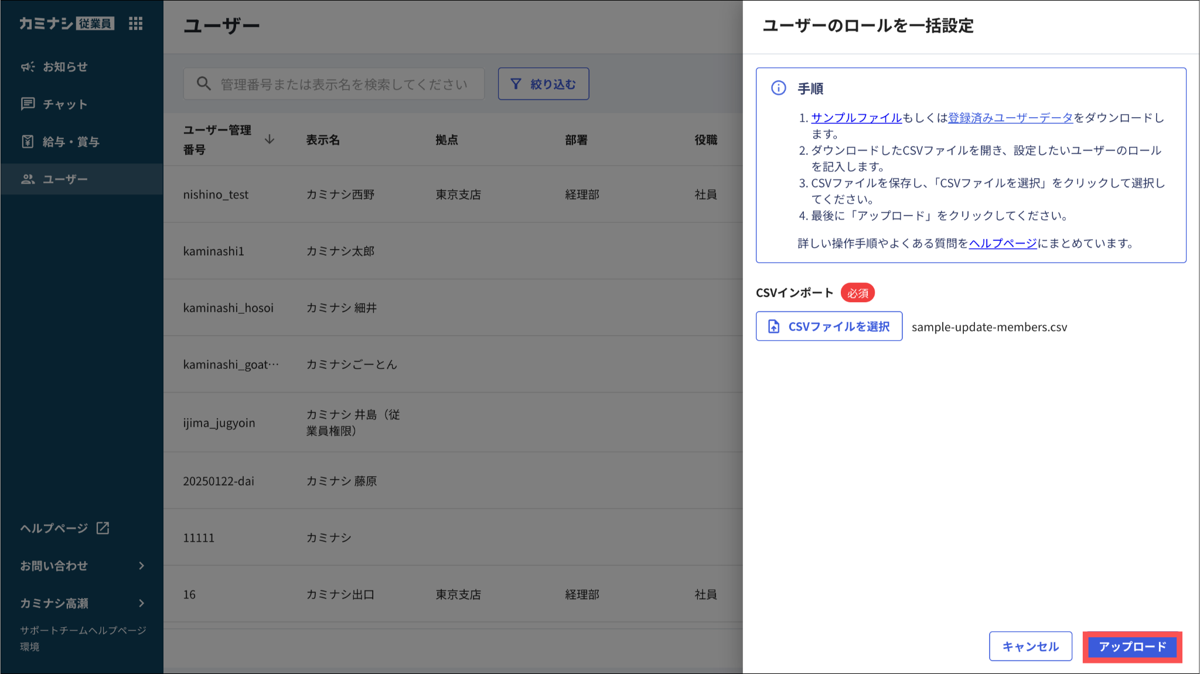Click the info icon next to 手順
This screenshot has height=674, width=1200.
[778, 88]
